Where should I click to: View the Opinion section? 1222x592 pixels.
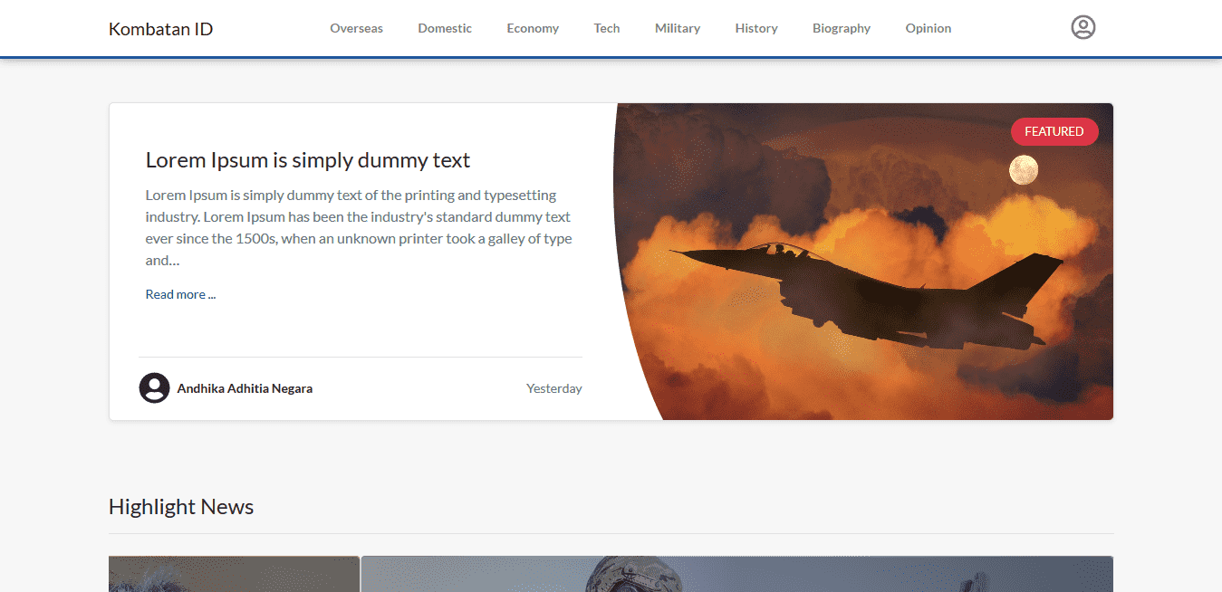point(929,28)
